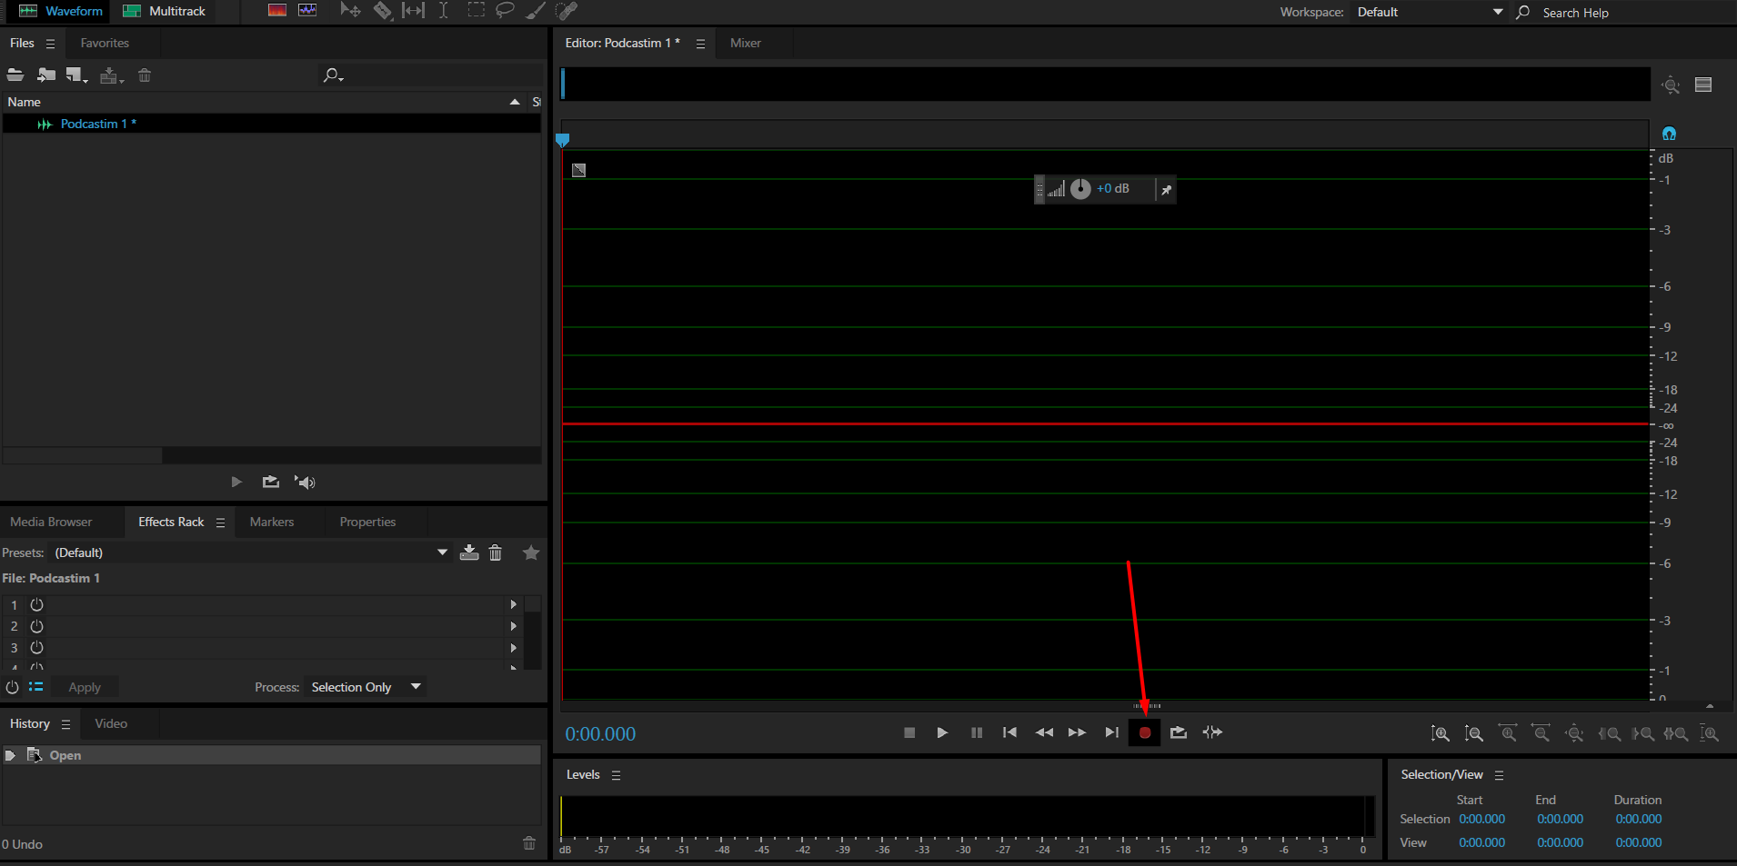Click the red Record button
The image size is (1737, 866).
(1144, 732)
